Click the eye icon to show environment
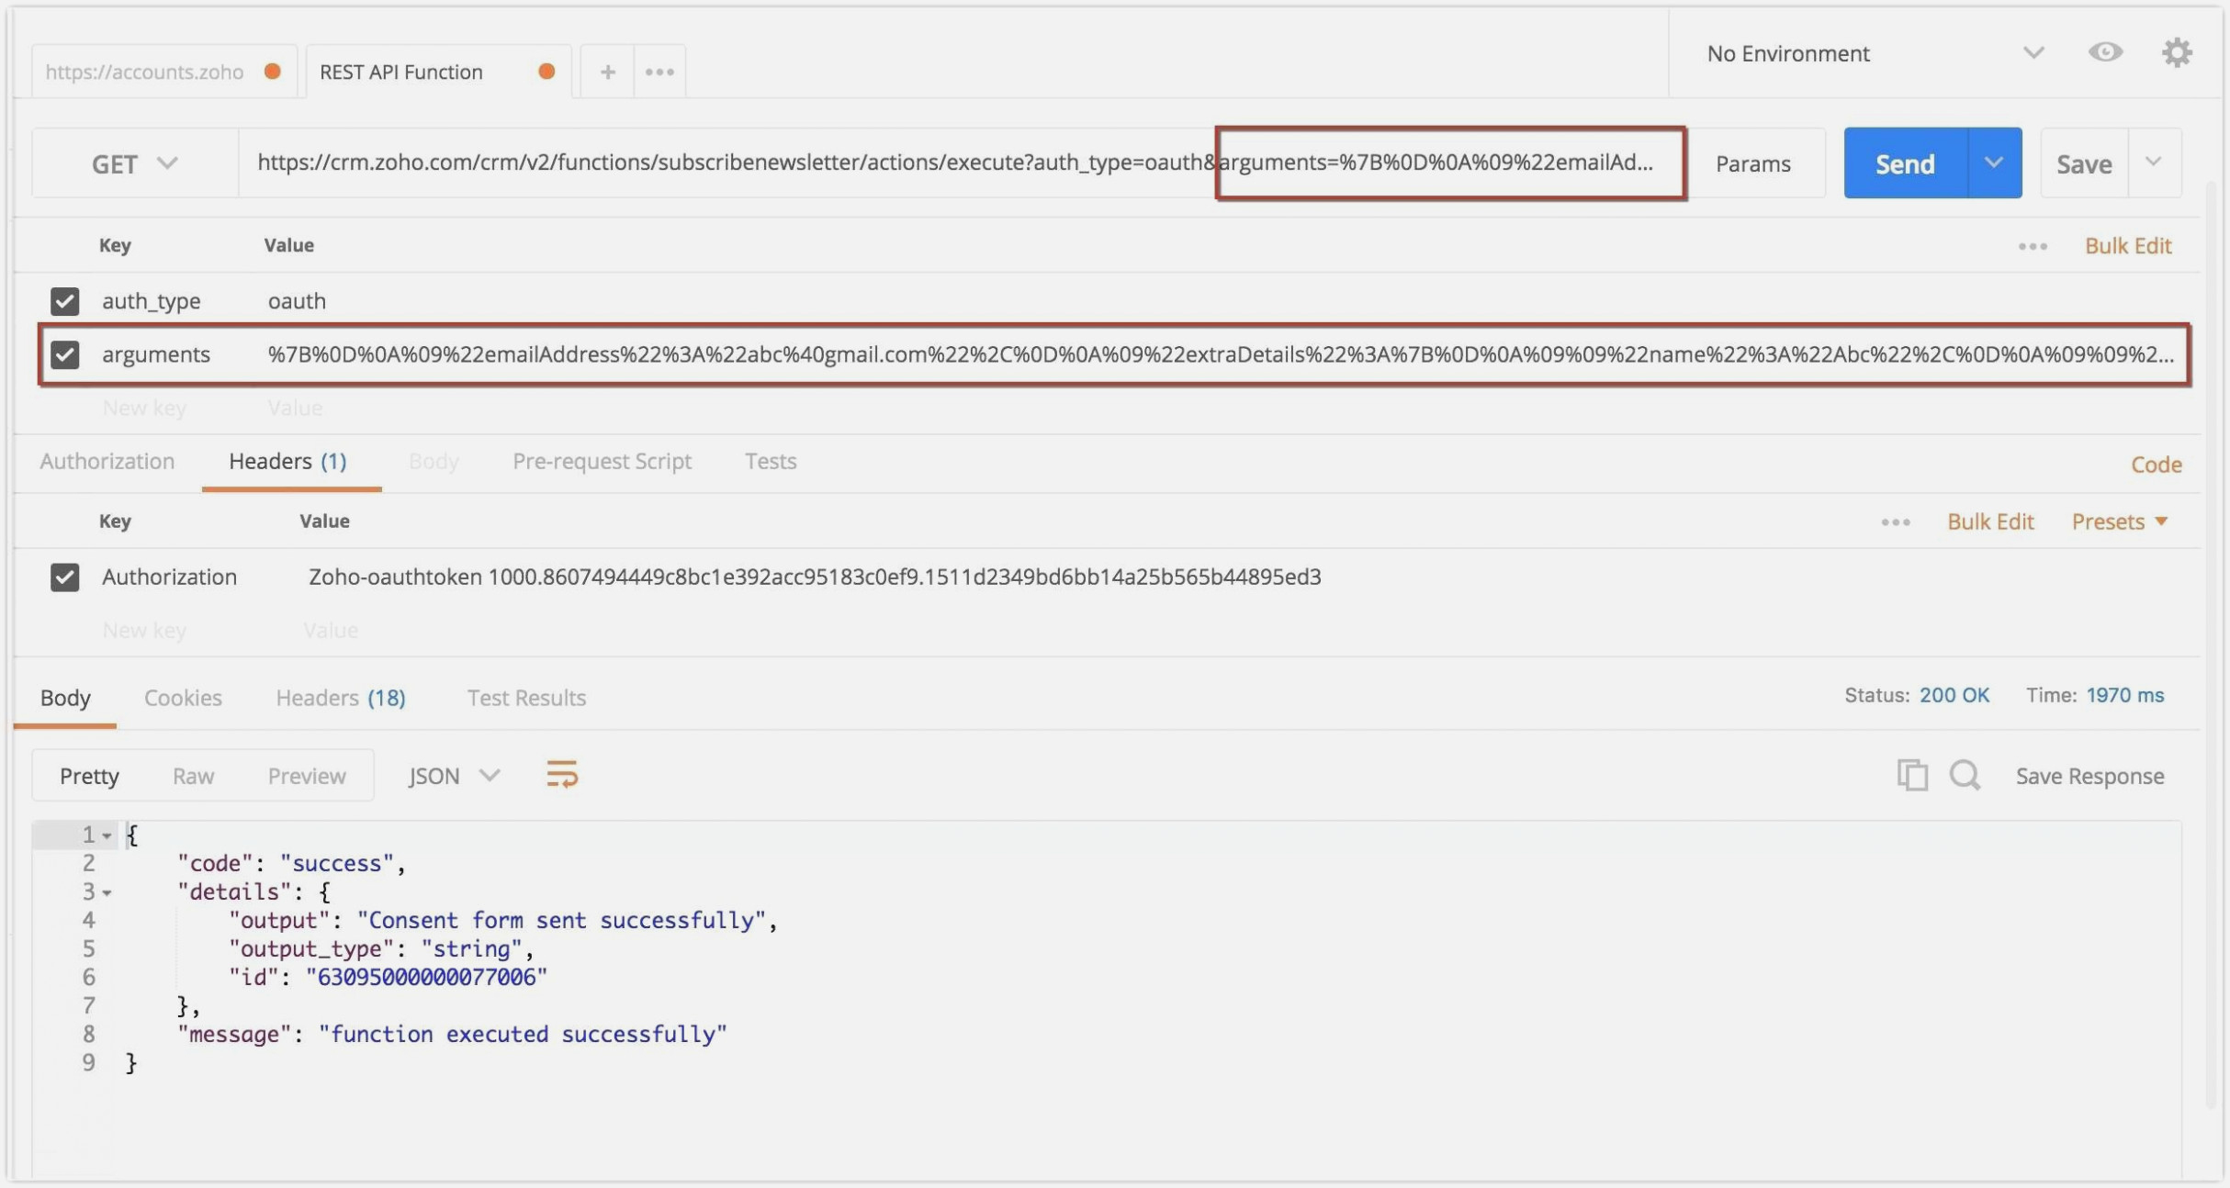The image size is (2230, 1188). [2106, 54]
